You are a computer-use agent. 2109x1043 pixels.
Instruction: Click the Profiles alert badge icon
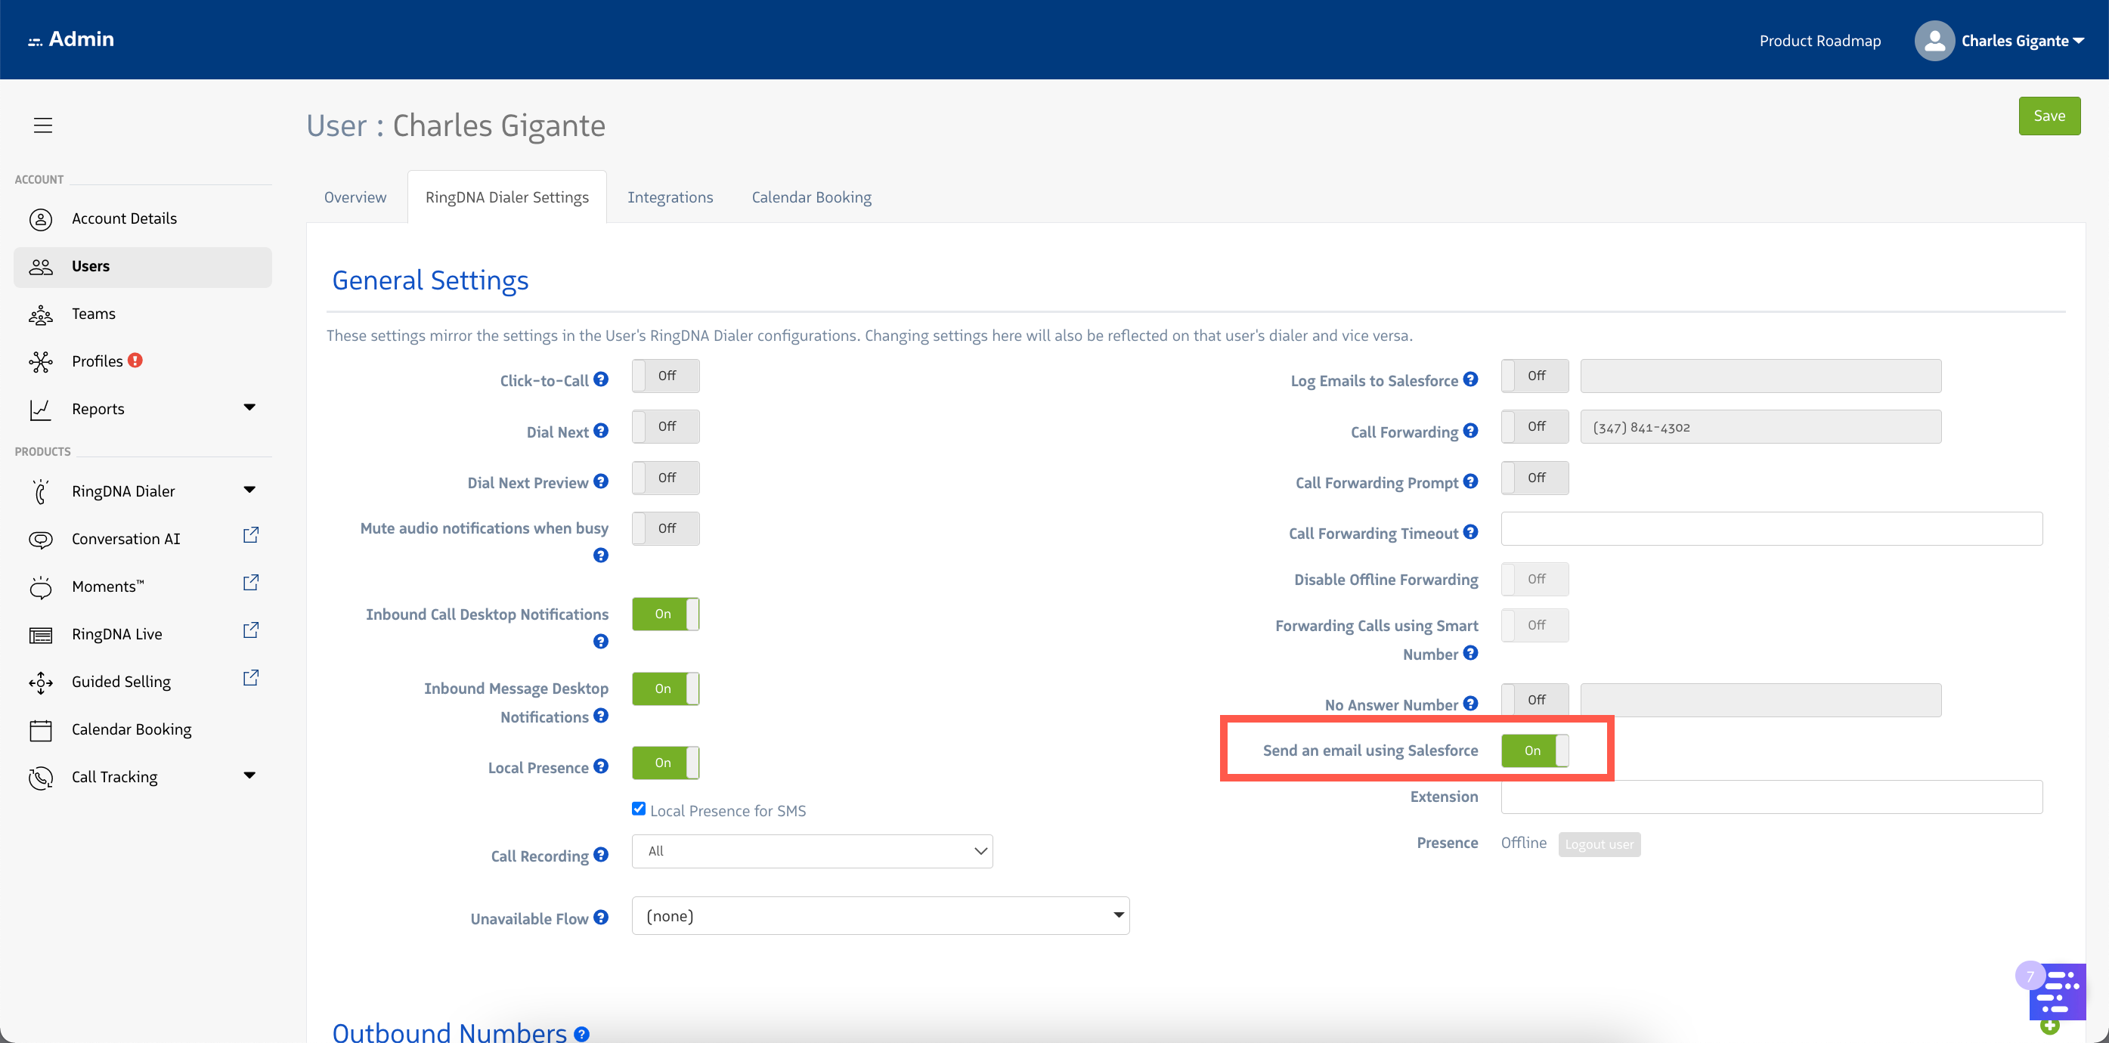135,361
